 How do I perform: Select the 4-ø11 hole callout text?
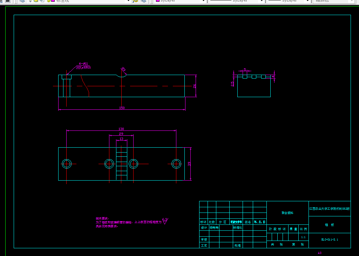tap(83, 64)
